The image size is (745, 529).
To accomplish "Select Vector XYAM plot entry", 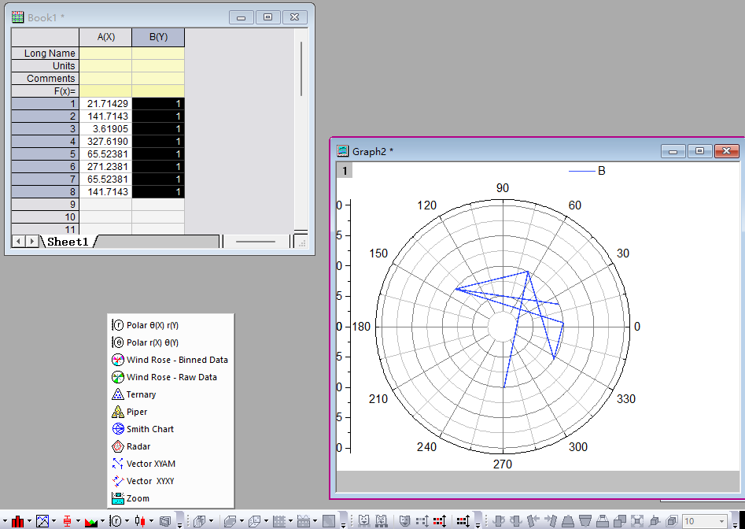I will [x=143, y=464].
